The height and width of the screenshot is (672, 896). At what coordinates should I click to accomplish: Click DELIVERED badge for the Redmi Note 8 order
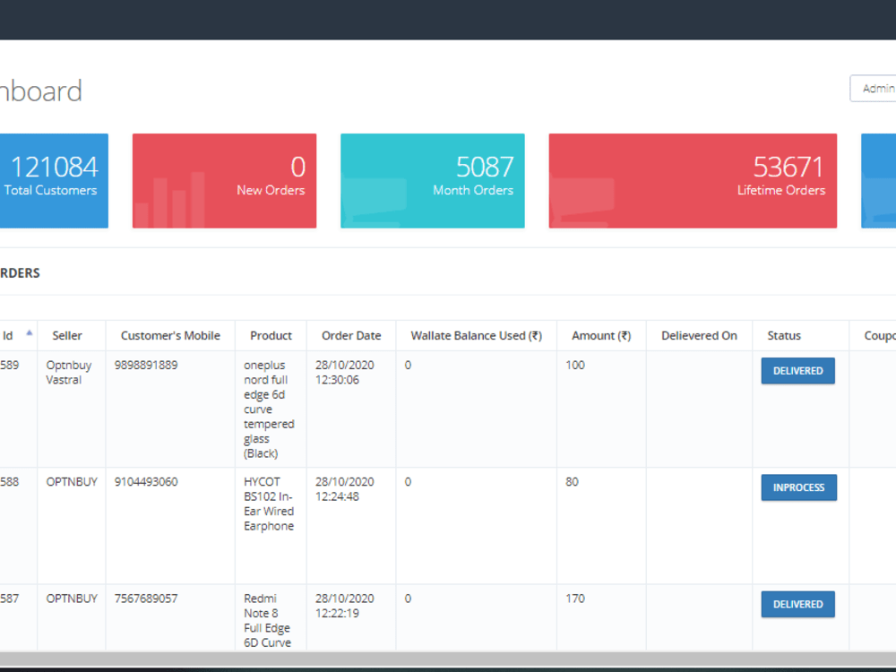(797, 604)
